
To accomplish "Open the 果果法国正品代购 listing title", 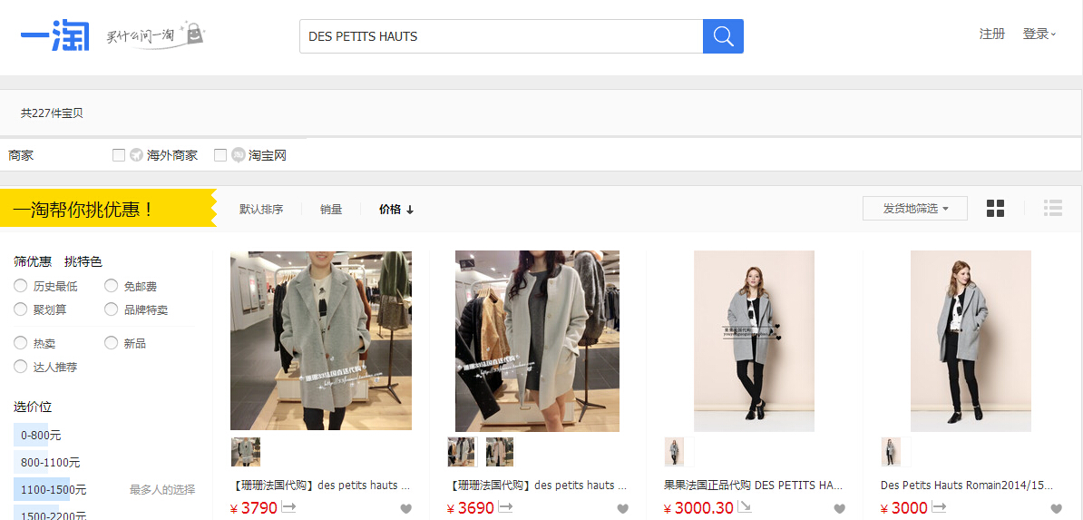I will coord(754,486).
